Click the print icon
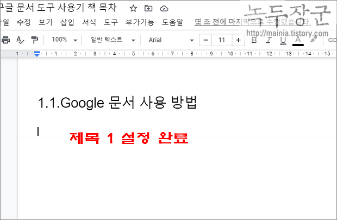This screenshot has height=220, width=337. point(5,40)
